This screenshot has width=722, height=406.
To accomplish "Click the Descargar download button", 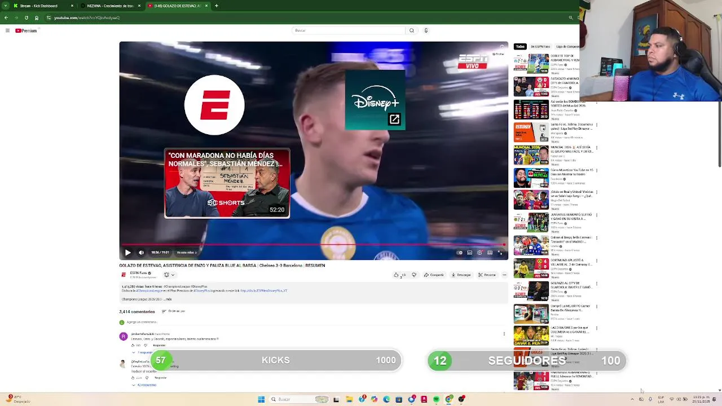I will pyautogui.click(x=461, y=275).
